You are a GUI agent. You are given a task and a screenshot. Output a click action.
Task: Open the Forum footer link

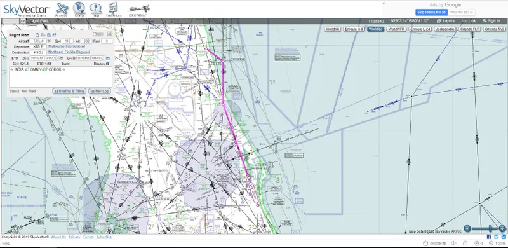(x=88, y=237)
